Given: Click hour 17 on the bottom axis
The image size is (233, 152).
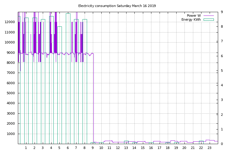Looking at the screenshot, I should point(160,148).
